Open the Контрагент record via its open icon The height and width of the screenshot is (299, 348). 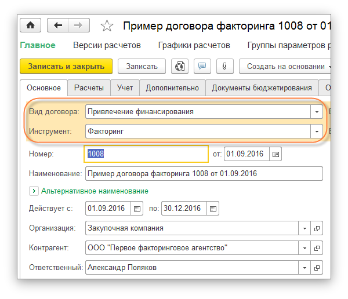(317, 248)
